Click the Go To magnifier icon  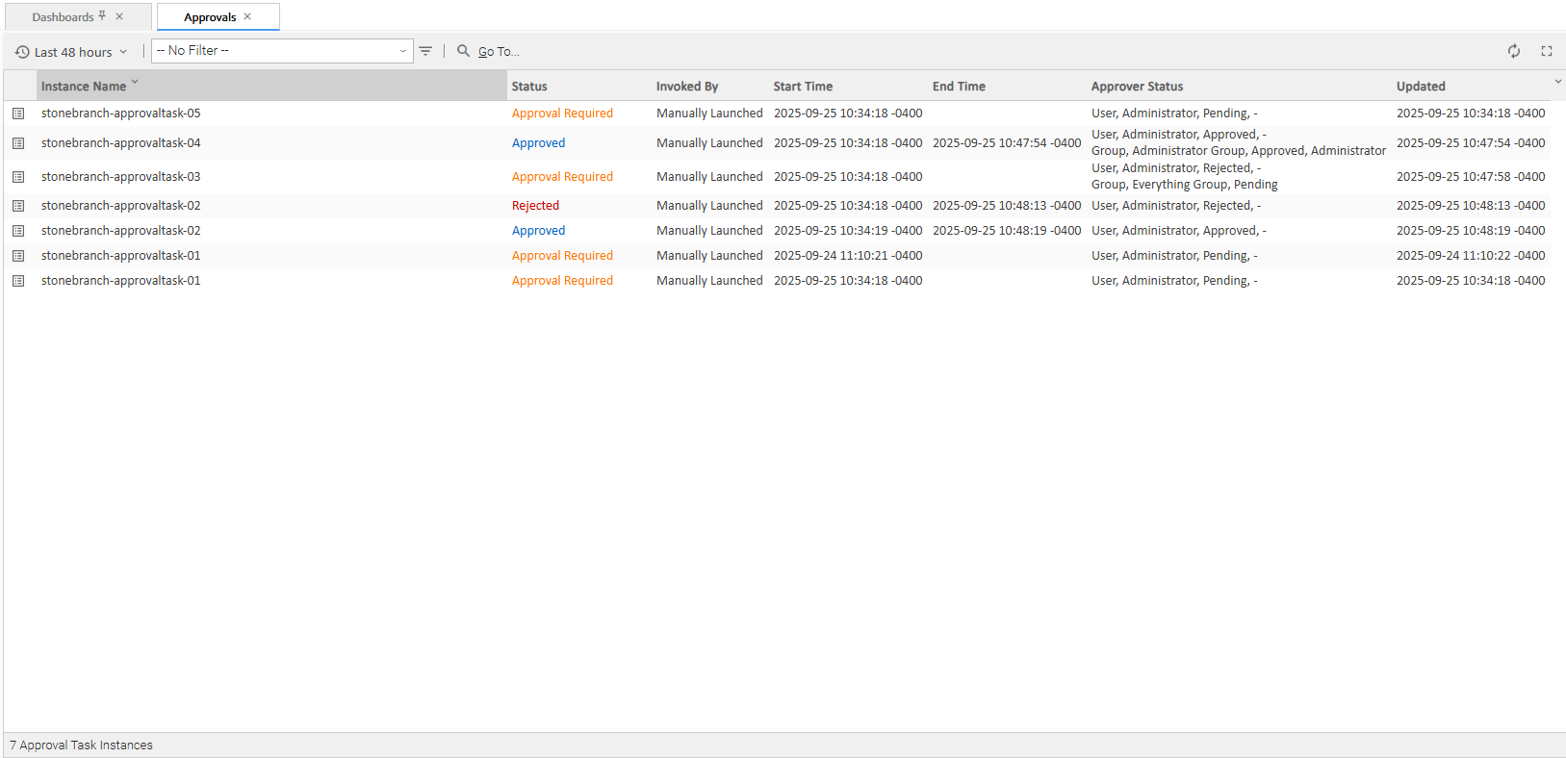tap(463, 51)
